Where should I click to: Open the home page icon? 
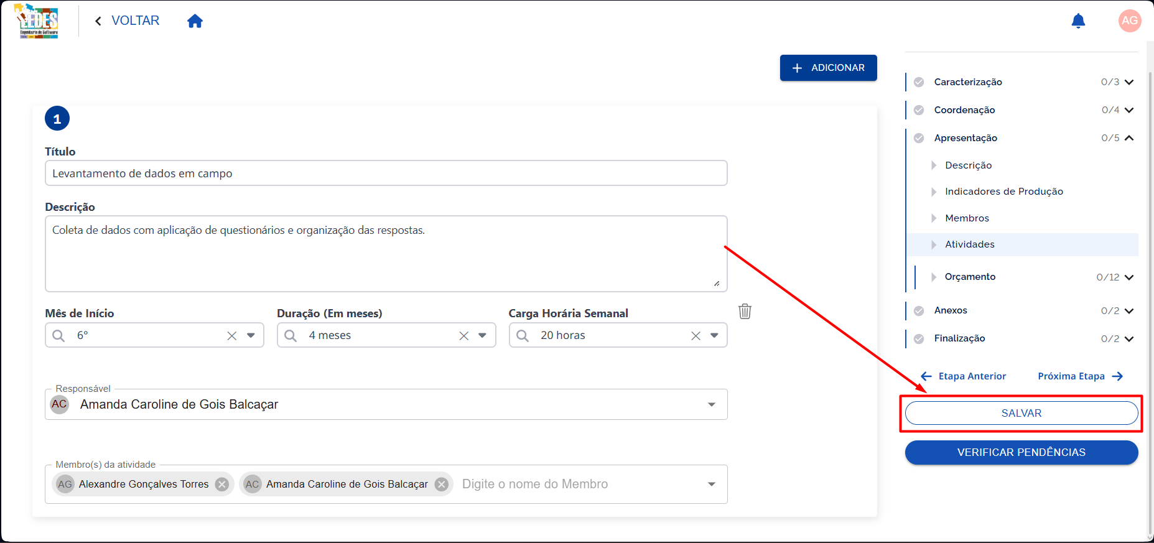pos(195,21)
